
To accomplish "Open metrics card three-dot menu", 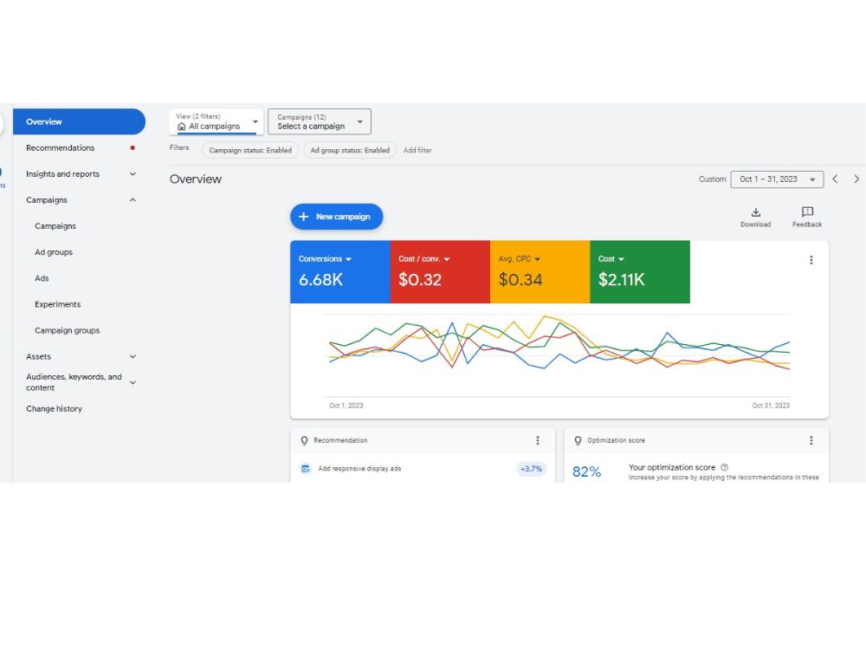I will [x=811, y=260].
